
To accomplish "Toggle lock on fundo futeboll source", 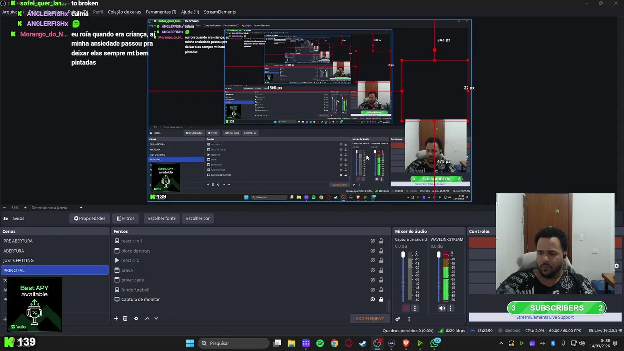I will pos(381,290).
